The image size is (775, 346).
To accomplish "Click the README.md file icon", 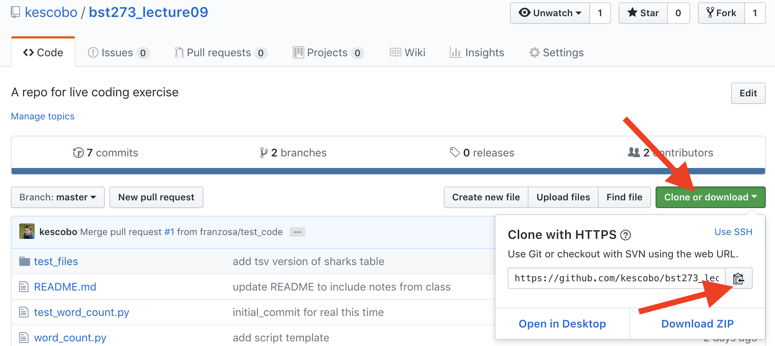I will pyautogui.click(x=24, y=287).
